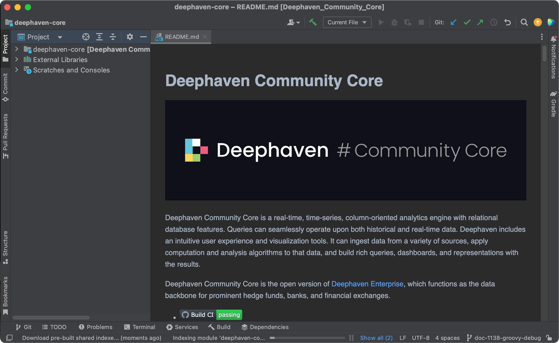The width and height of the screenshot is (559, 343).
Task: Expand External Libraries tree node
Action: point(17,59)
